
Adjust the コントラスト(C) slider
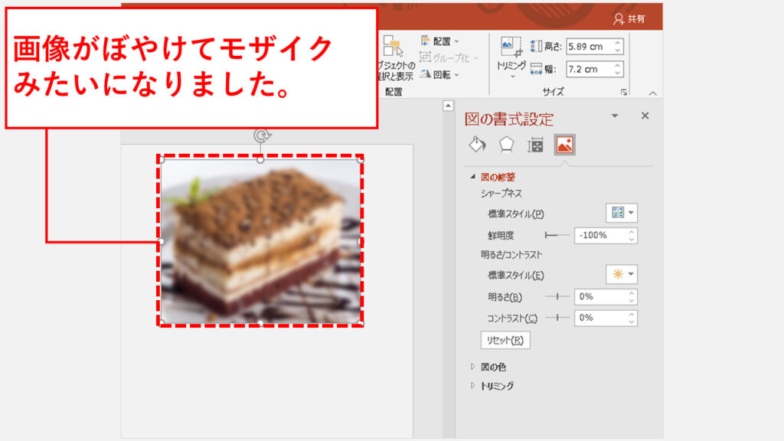tap(557, 318)
